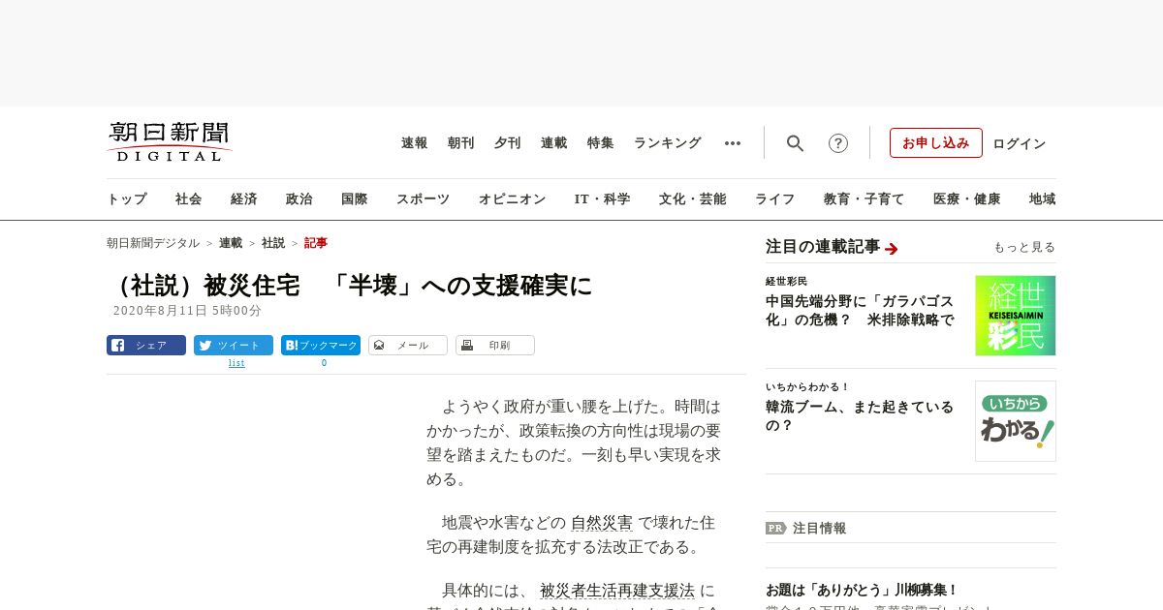The width and height of the screenshot is (1163, 610).
Task: Expand the three-dots more menu
Action: (x=733, y=143)
